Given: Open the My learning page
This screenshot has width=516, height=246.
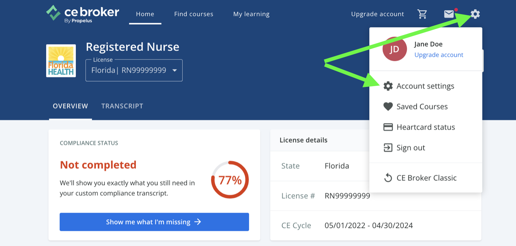Looking at the screenshot, I should [251, 14].
